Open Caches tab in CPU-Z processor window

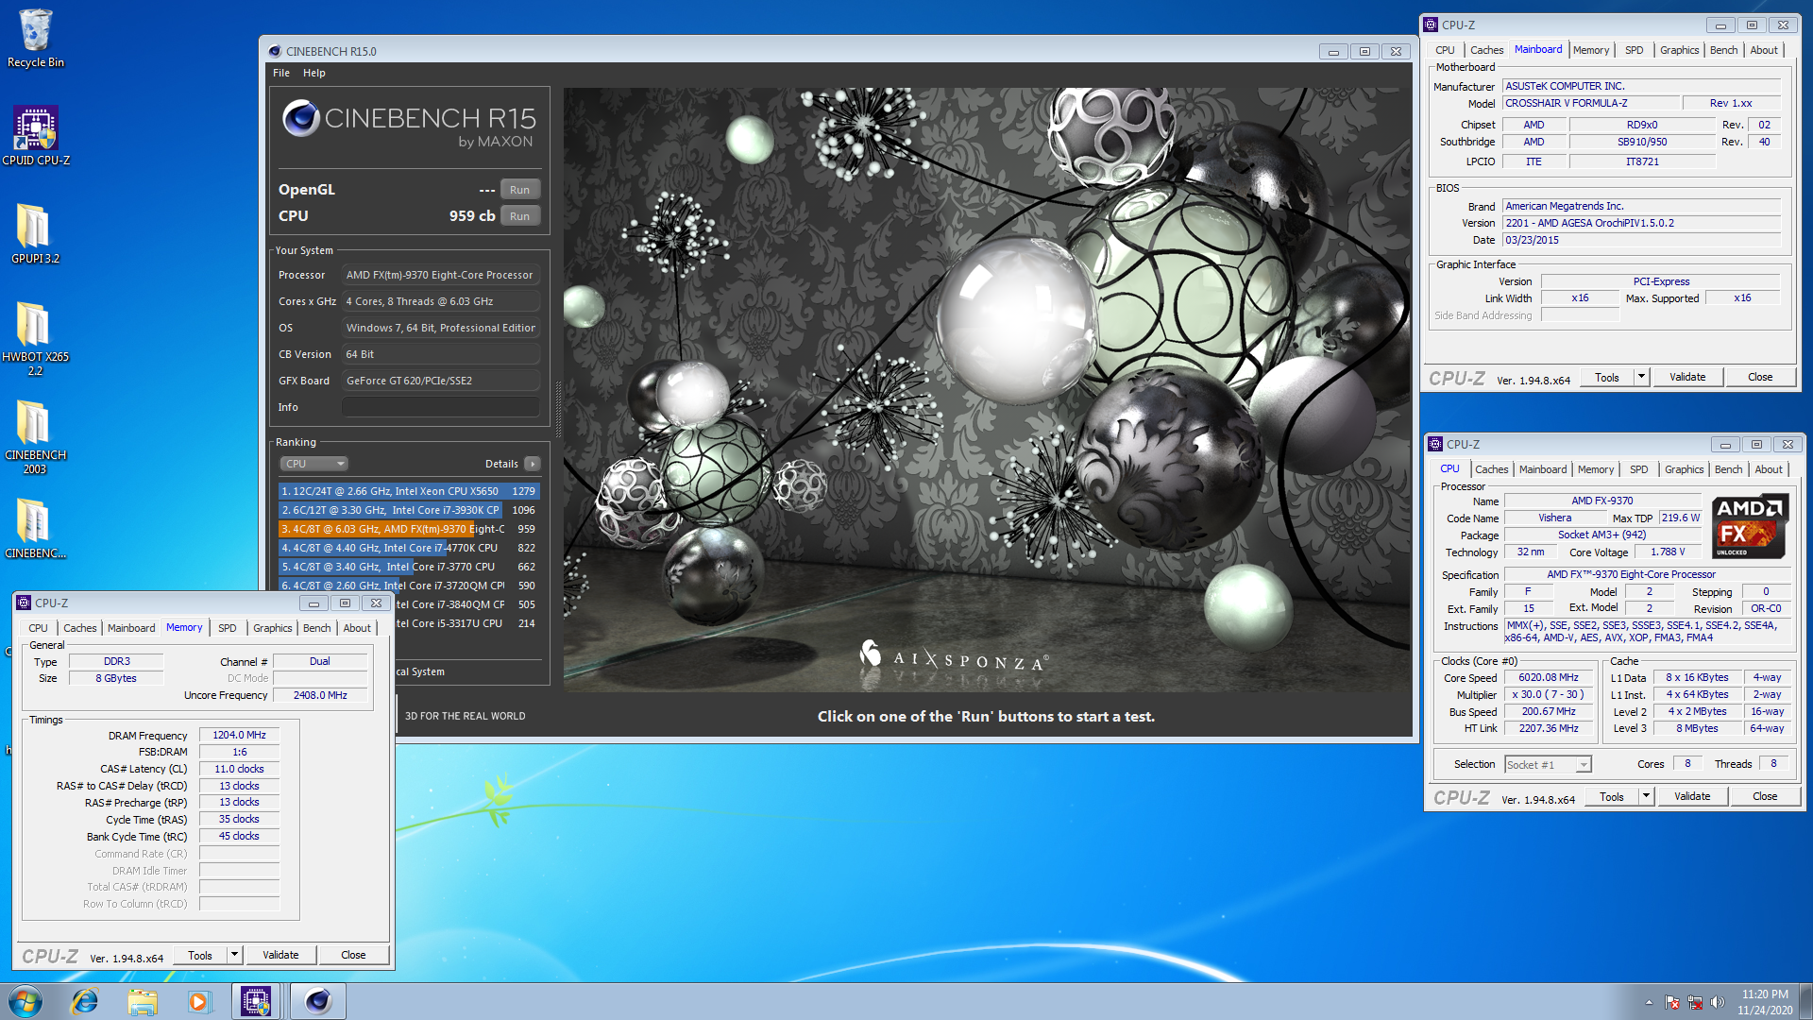1491,469
